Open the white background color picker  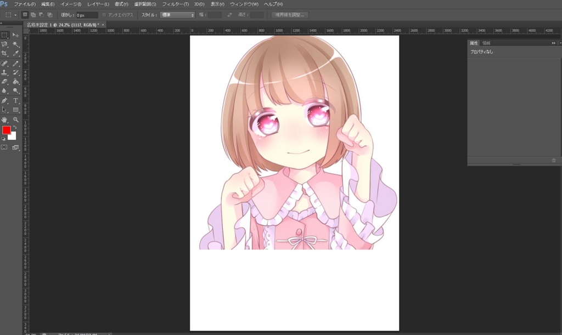pyautogui.click(x=13, y=137)
